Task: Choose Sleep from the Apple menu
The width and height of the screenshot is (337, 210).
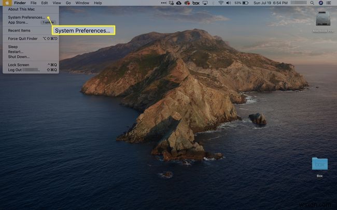Action: click(x=13, y=47)
